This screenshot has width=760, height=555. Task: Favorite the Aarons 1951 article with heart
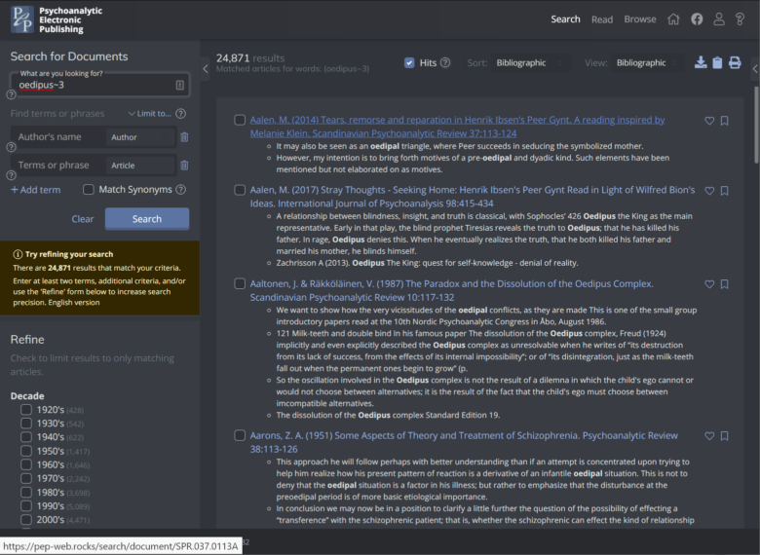point(709,435)
